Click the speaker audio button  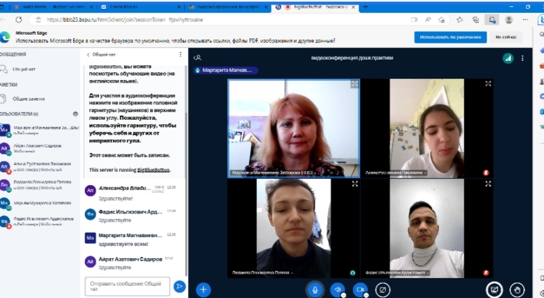337,290
